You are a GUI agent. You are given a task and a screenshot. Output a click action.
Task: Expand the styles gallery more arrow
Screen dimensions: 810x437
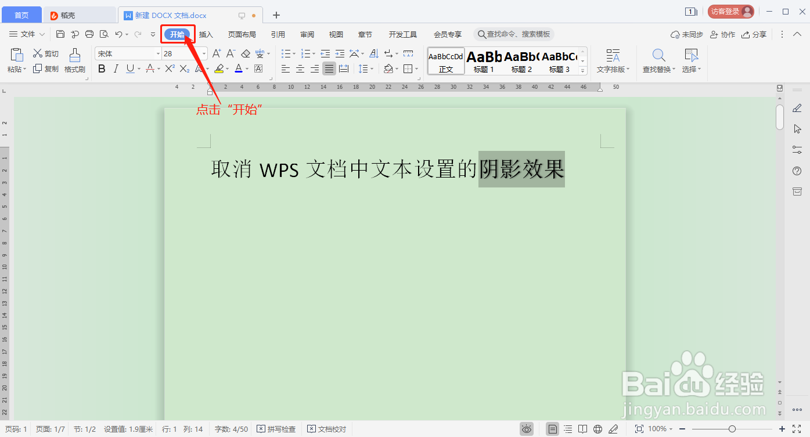point(584,70)
